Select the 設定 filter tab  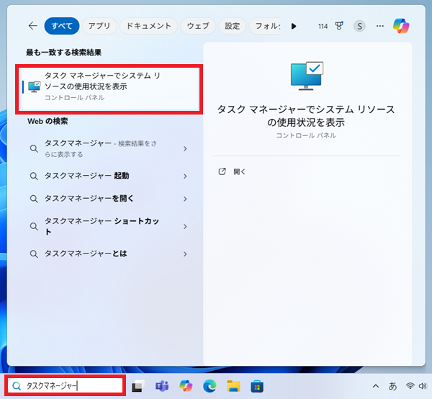pos(232,26)
